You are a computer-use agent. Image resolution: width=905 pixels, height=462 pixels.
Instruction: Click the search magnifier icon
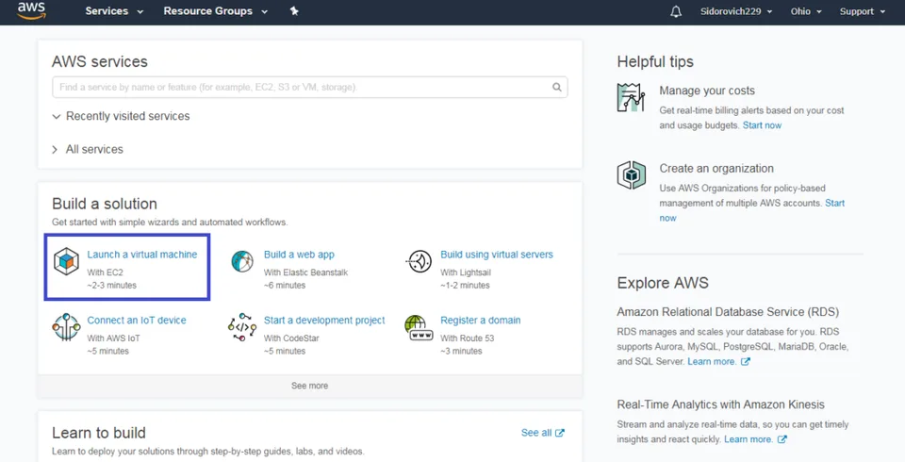point(557,87)
